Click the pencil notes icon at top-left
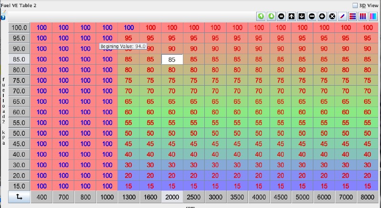This screenshot has height=208, width=381. (x=3, y=12)
